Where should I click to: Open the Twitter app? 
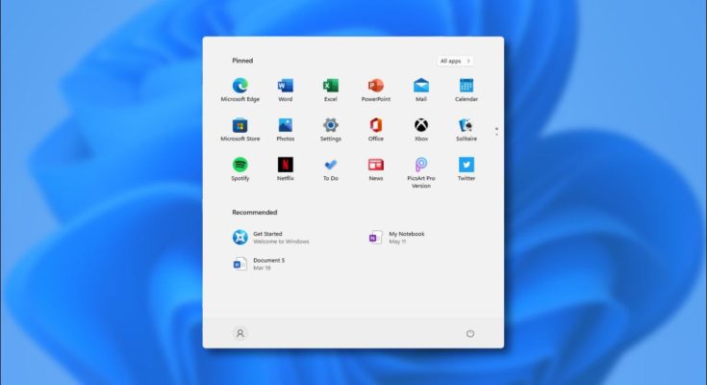tap(466, 166)
